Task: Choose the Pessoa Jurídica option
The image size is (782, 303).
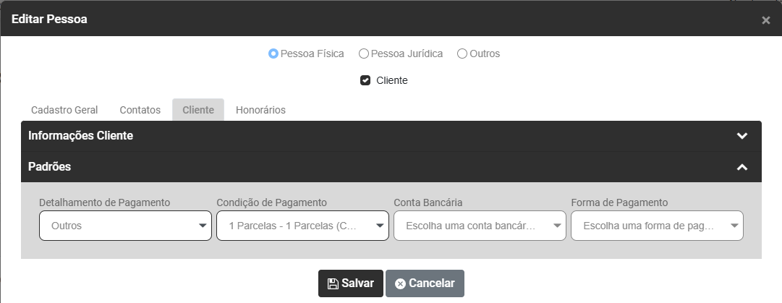Action: coord(364,54)
